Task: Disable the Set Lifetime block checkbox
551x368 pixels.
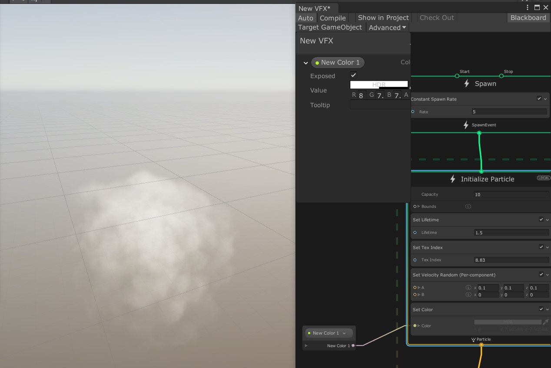Action: tap(541, 220)
